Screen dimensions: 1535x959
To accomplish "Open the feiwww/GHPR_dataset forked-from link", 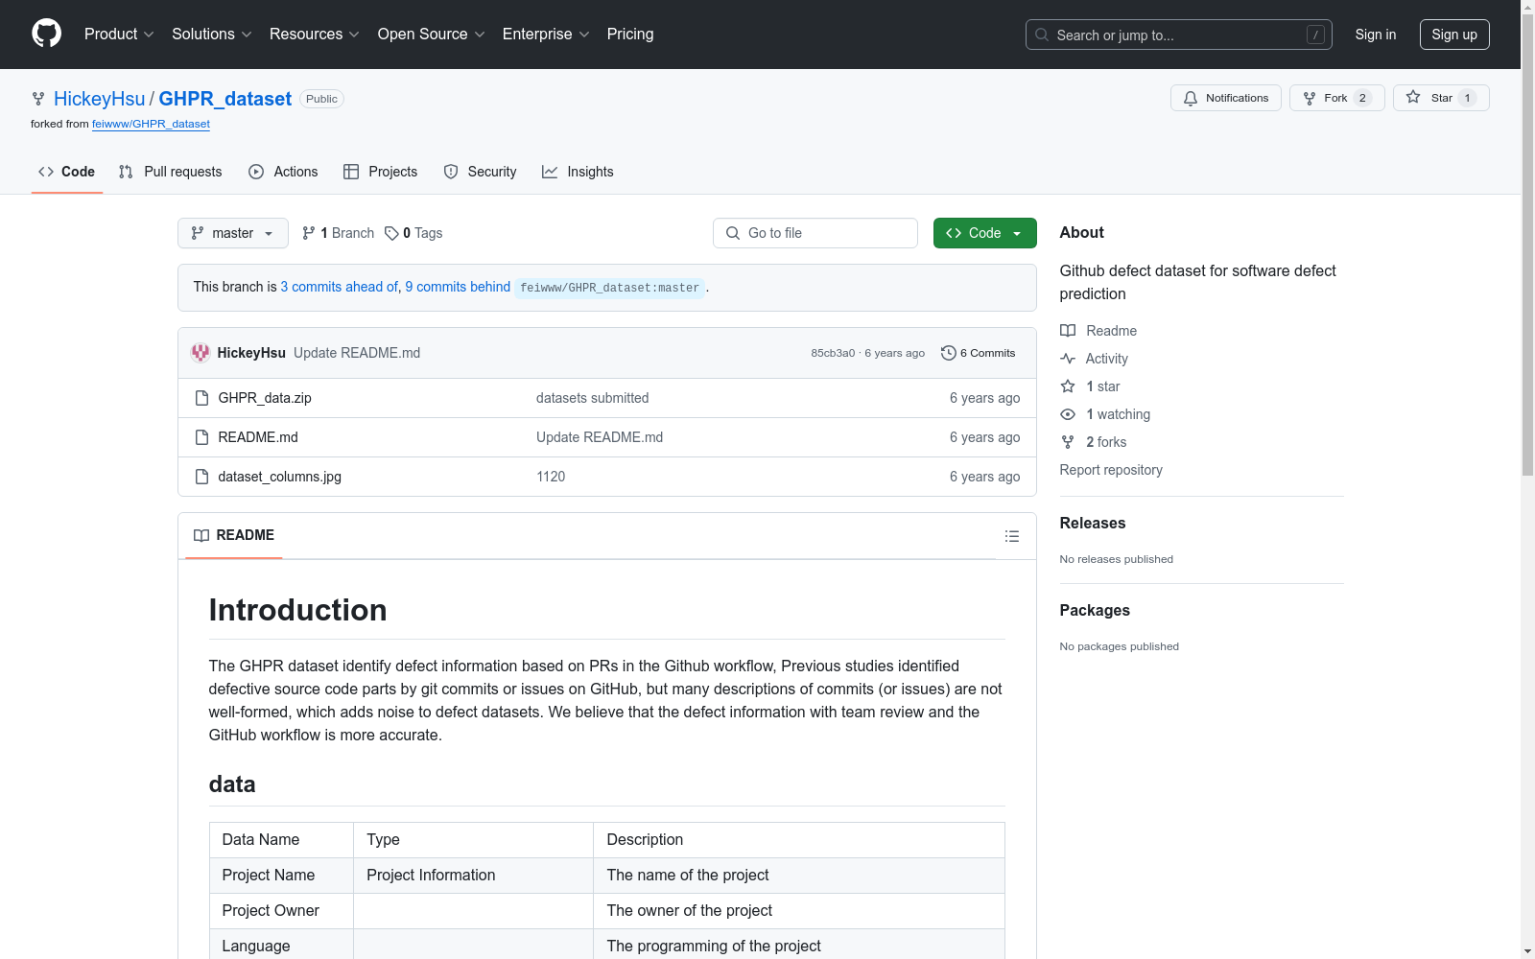I will pyautogui.click(x=151, y=124).
